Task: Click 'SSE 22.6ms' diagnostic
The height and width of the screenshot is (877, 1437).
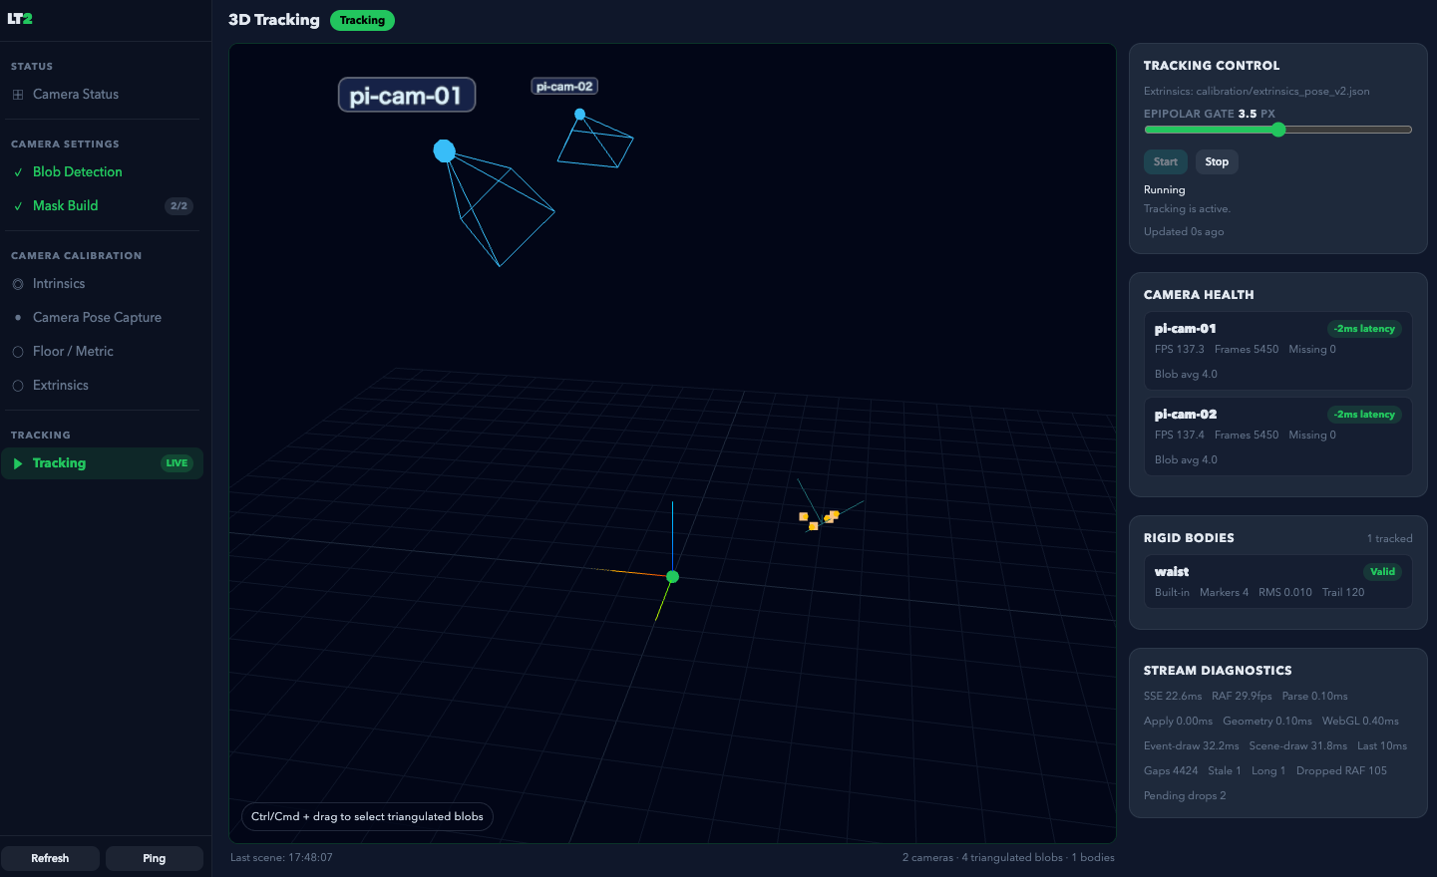Action: pyautogui.click(x=1173, y=696)
